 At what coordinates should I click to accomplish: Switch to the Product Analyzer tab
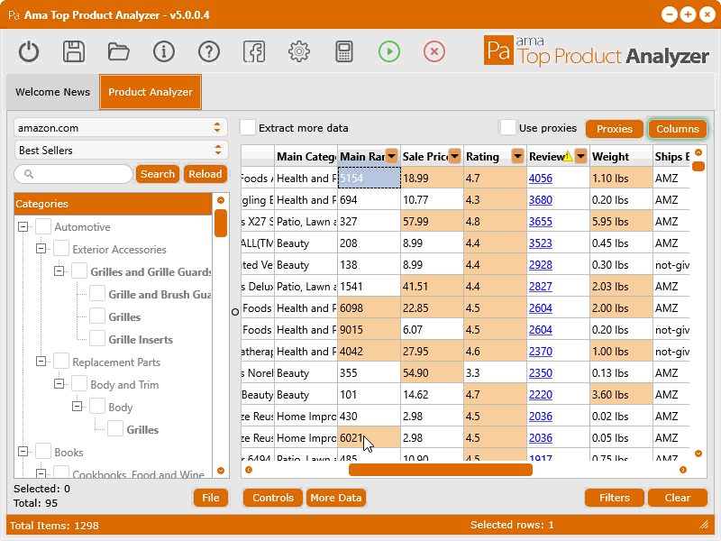(151, 92)
